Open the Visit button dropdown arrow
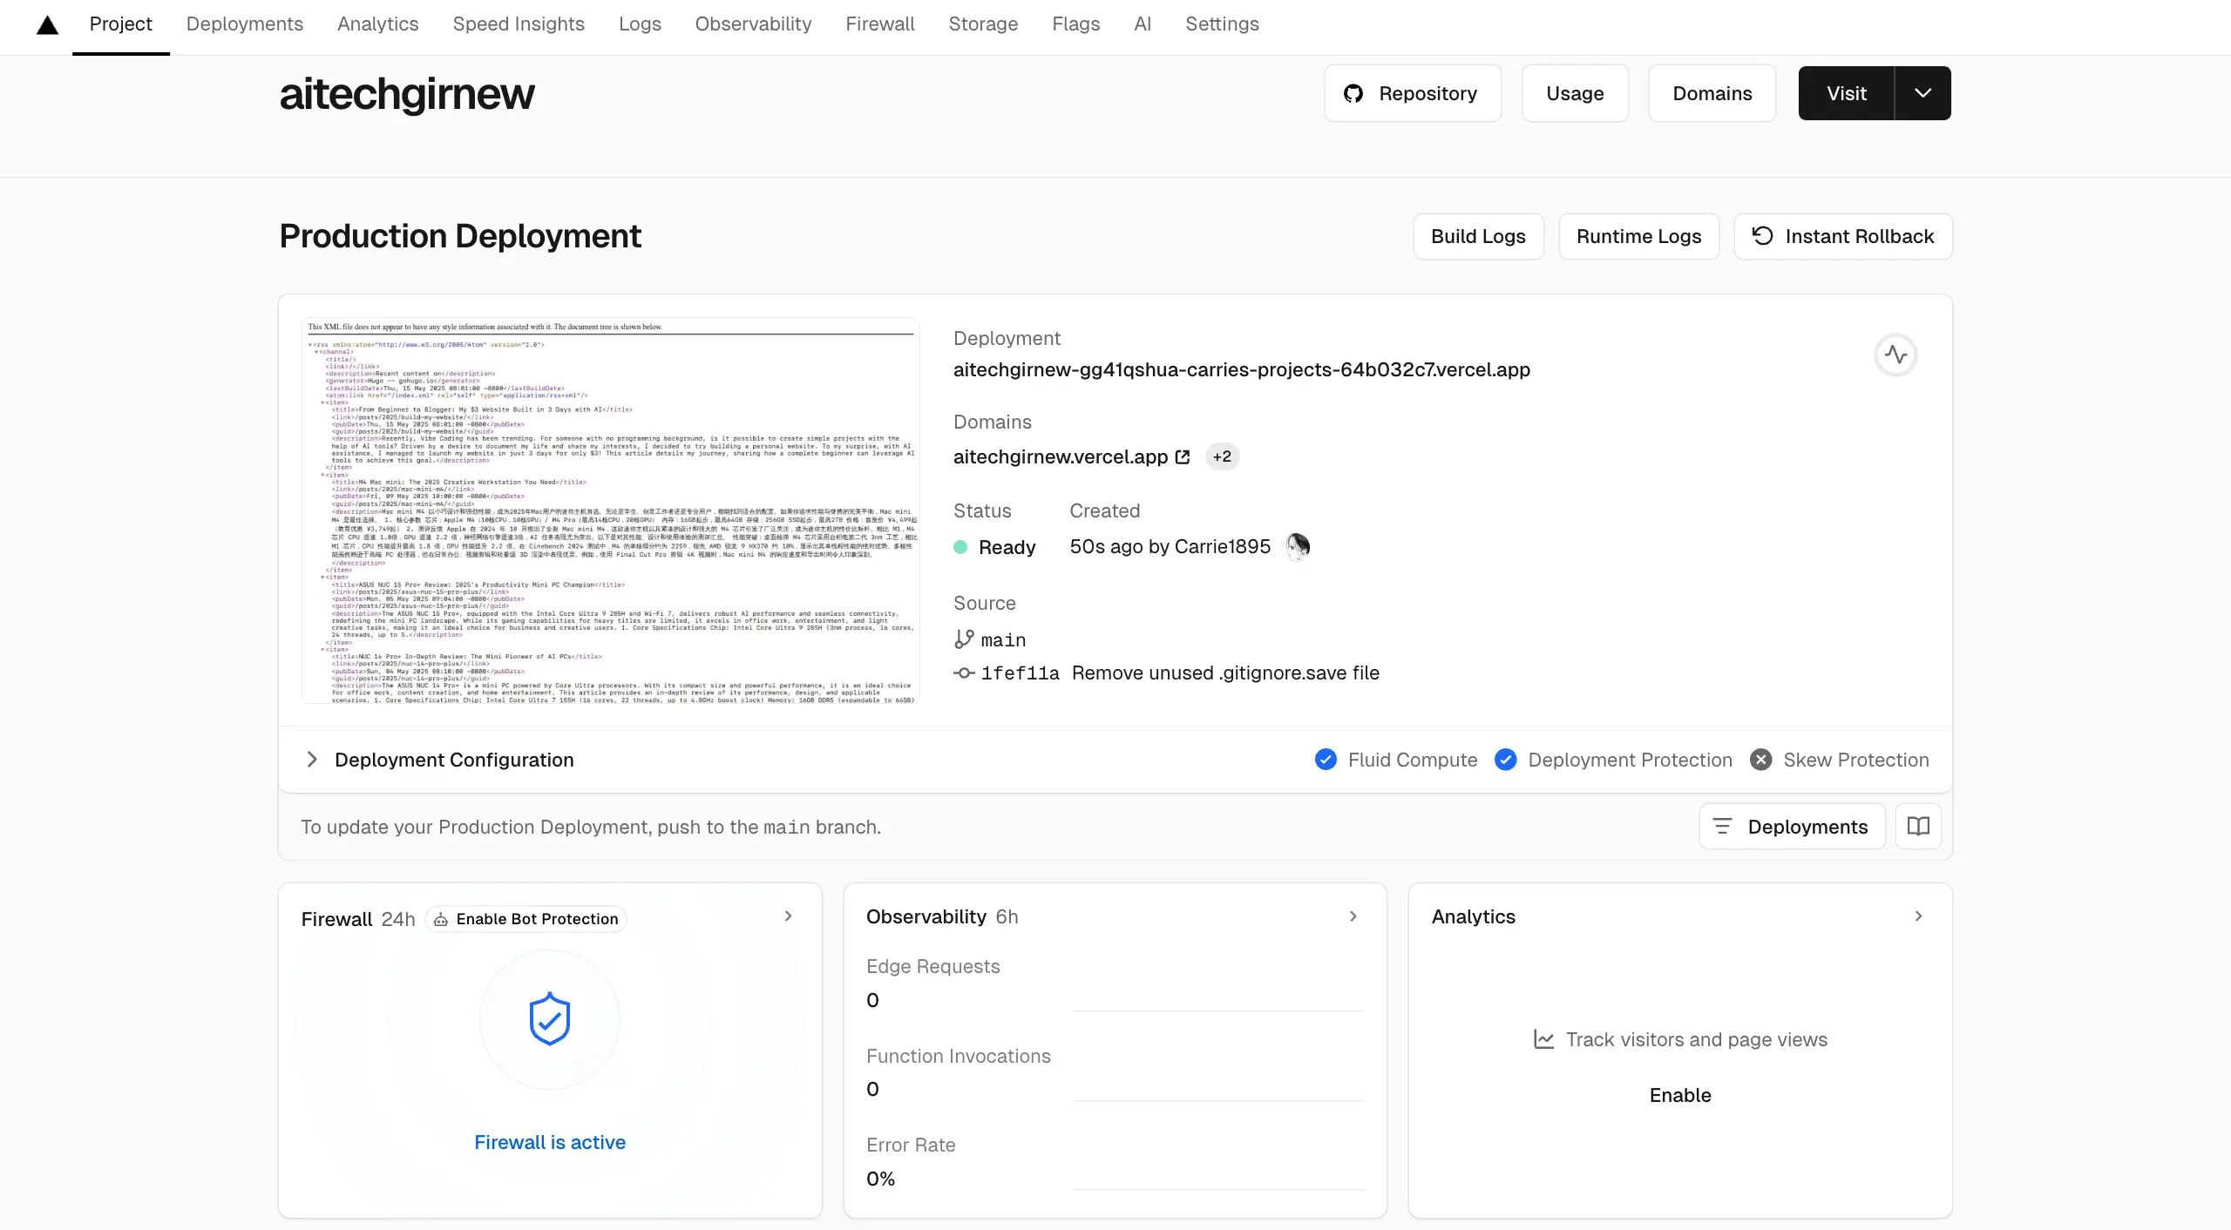This screenshot has width=2231, height=1230. (1922, 93)
